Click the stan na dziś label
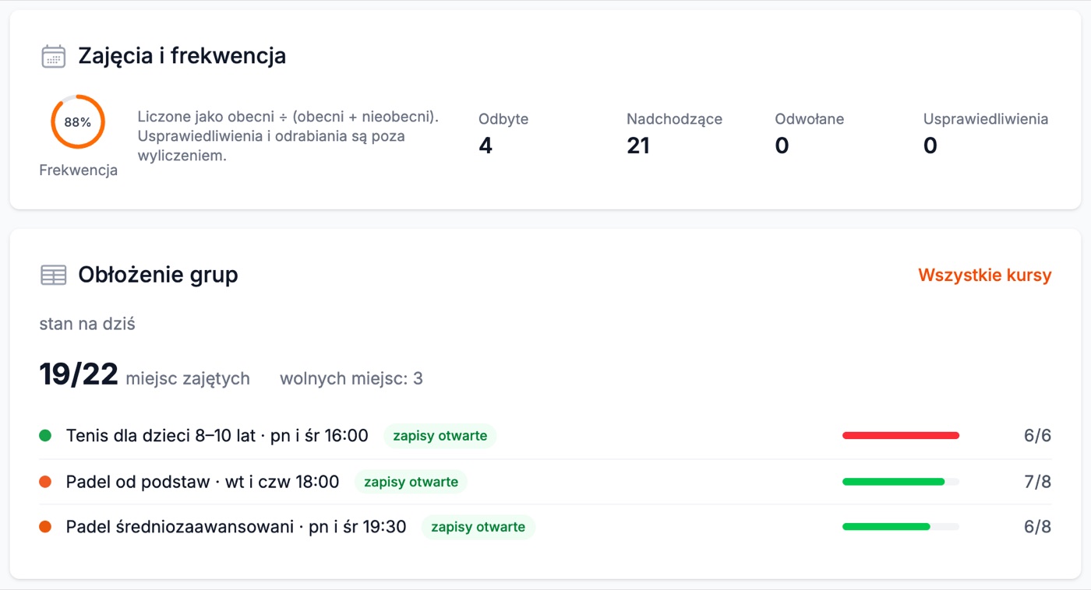The height and width of the screenshot is (590, 1091). pos(87,324)
